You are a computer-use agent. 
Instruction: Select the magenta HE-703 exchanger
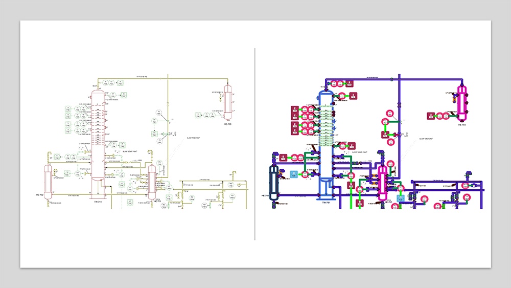(x=462, y=103)
